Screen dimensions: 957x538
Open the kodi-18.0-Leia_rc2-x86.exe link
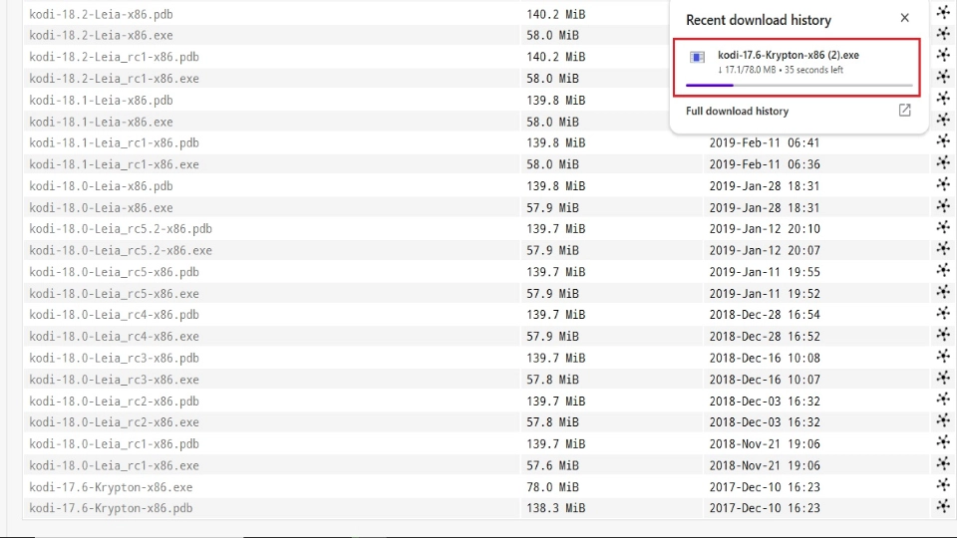[x=114, y=422]
